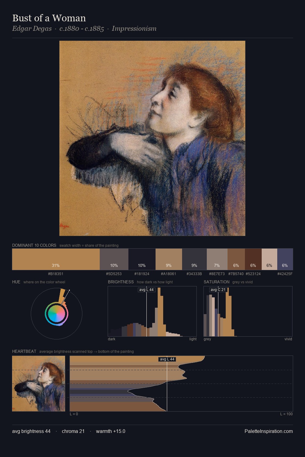Click the 'avg C 21' marker label

pyautogui.click(x=218, y=290)
